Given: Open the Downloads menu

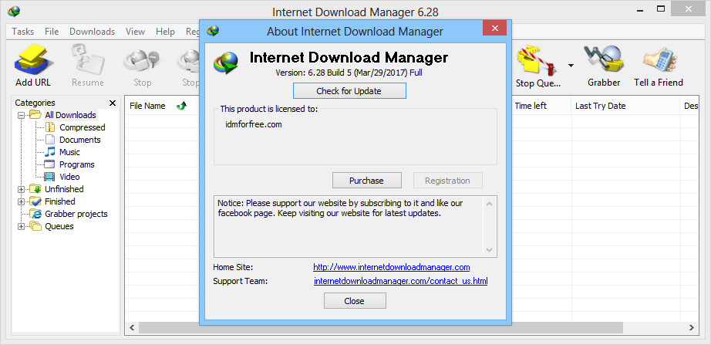Looking at the screenshot, I should pyautogui.click(x=92, y=32).
